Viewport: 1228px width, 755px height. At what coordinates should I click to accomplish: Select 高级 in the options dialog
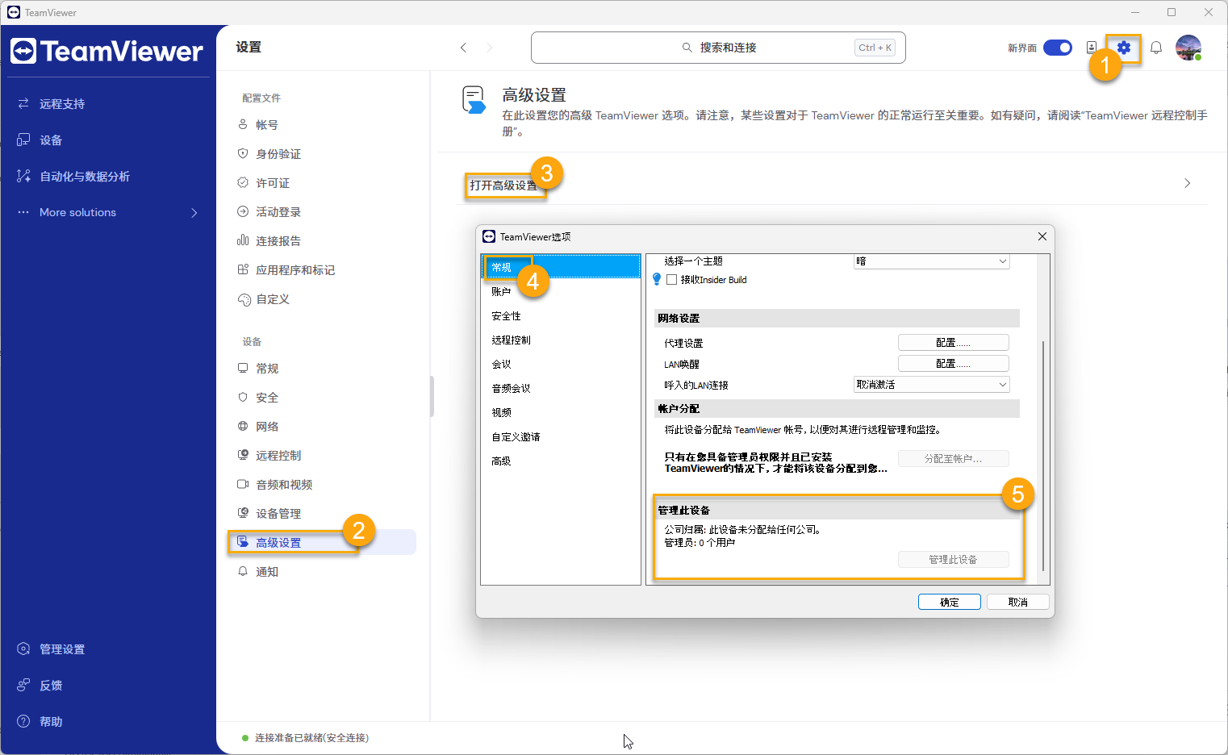pyautogui.click(x=501, y=461)
